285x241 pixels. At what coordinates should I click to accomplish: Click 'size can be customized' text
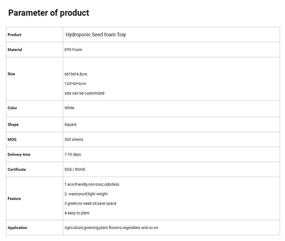pos(84,93)
